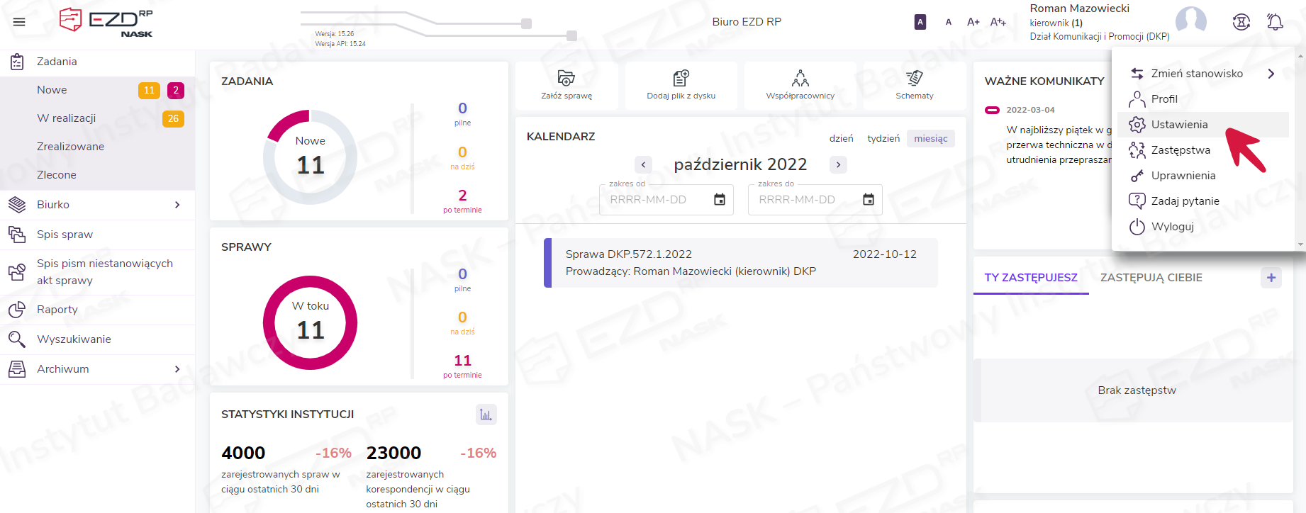Click the plus icon to add a substitution
This screenshot has width=1306, height=513.
tap(1271, 278)
